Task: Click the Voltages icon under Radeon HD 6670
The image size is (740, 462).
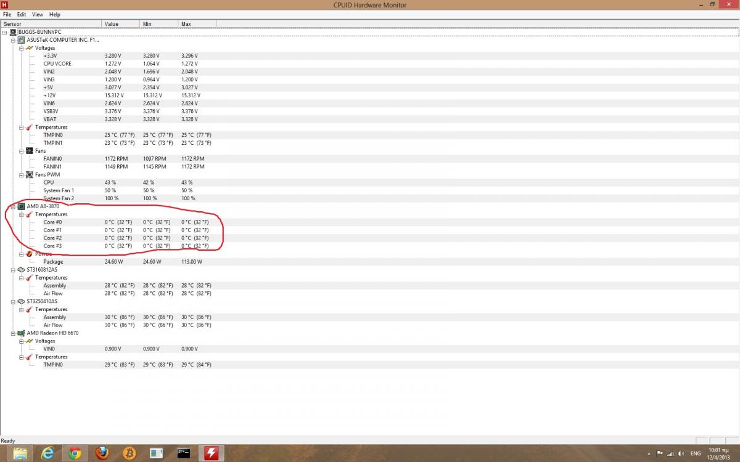Action: (29, 341)
